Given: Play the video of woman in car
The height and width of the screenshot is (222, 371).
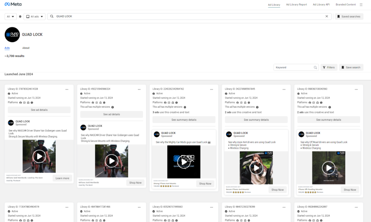Looking at the screenshot, I should coord(256,168).
